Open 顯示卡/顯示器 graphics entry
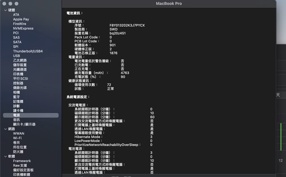Screen dimensions: 286x177 (x=24, y=124)
